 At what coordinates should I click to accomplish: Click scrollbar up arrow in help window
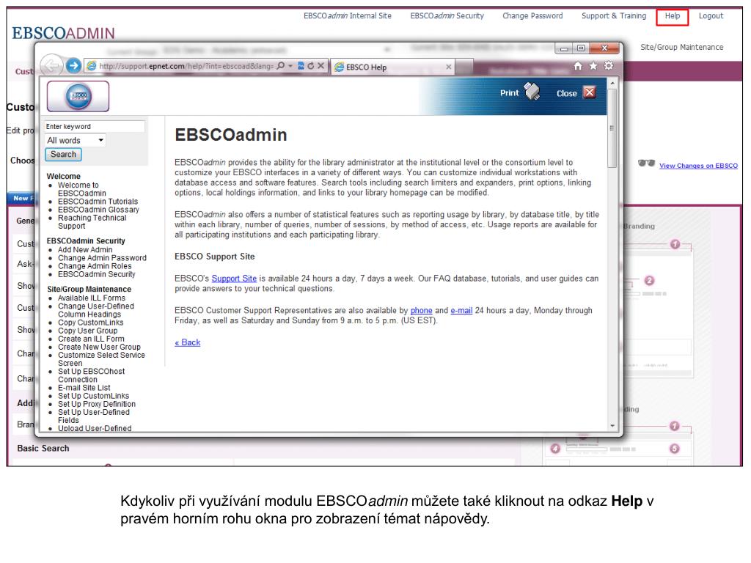(x=612, y=84)
